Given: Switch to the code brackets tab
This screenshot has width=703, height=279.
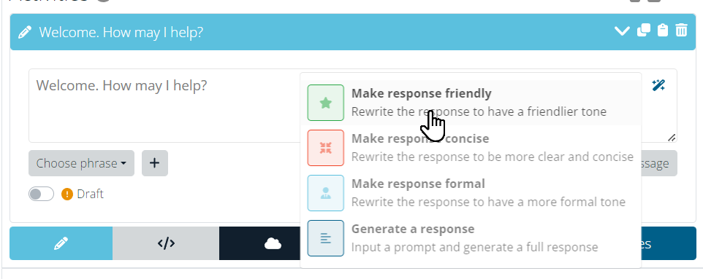Looking at the screenshot, I should pyautogui.click(x=166, y=243).
